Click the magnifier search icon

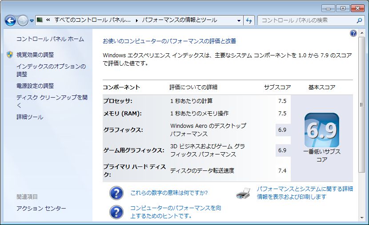coord(359,21)
